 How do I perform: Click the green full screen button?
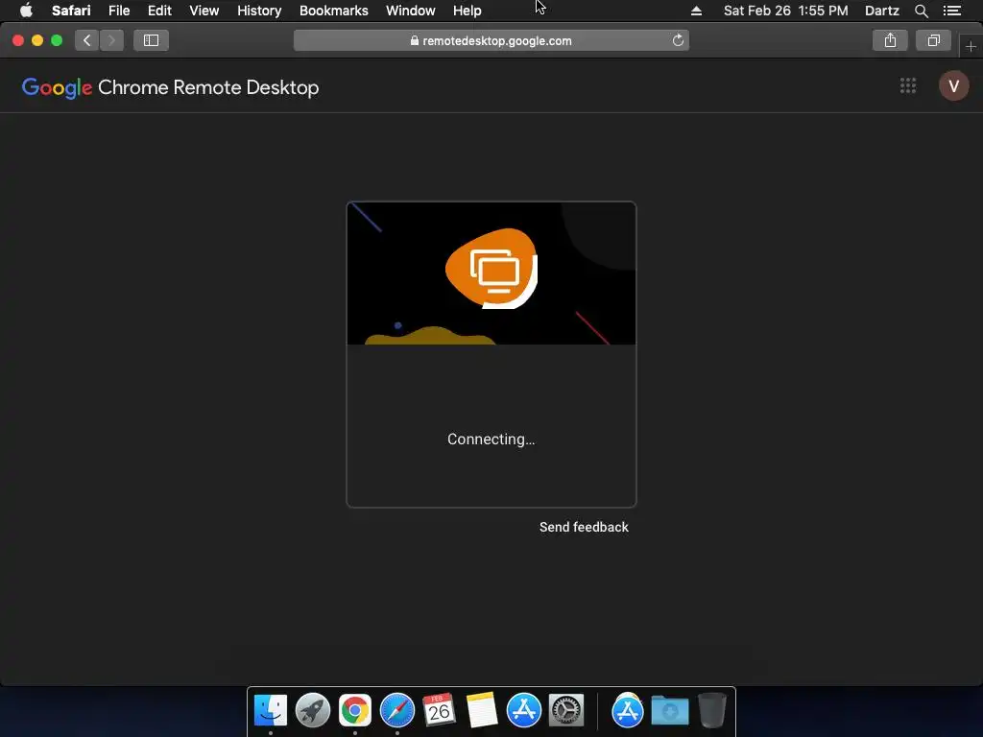click(x=57, y=40)
